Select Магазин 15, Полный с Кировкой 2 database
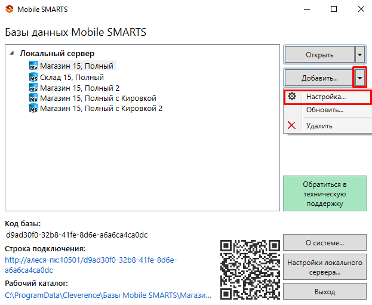Screen dimensions: 372x305 pos(101,108)
